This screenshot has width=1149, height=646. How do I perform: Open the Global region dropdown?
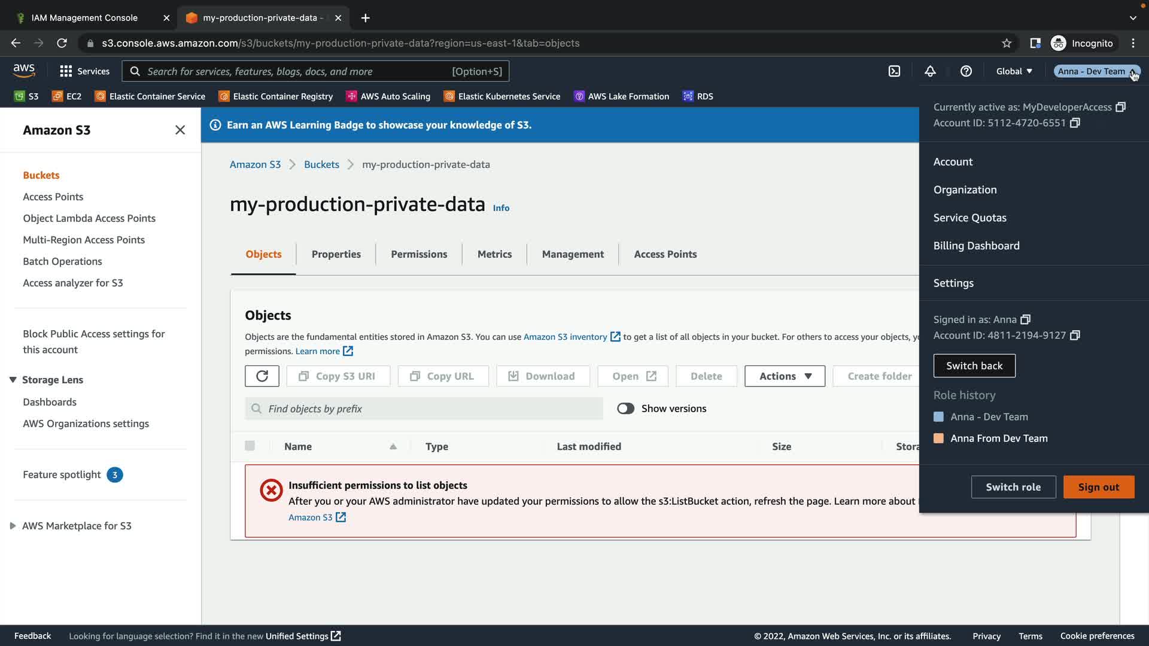pos(1014,71)
